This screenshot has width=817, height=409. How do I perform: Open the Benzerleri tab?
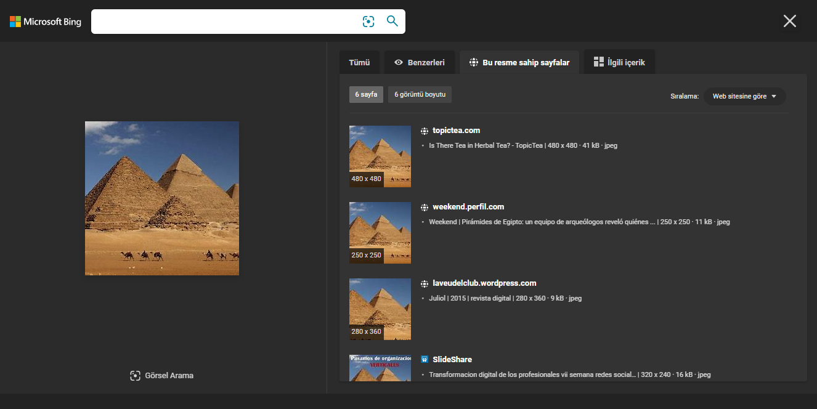[420, 62]
